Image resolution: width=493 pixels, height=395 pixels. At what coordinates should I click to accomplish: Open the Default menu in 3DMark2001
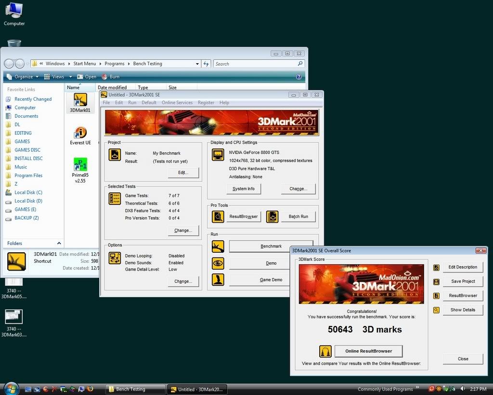tap(149, 103)
